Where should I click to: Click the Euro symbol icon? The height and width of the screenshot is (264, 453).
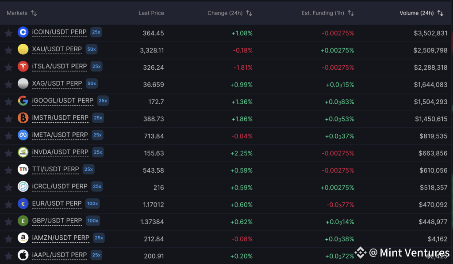click(x=23, y=204)
